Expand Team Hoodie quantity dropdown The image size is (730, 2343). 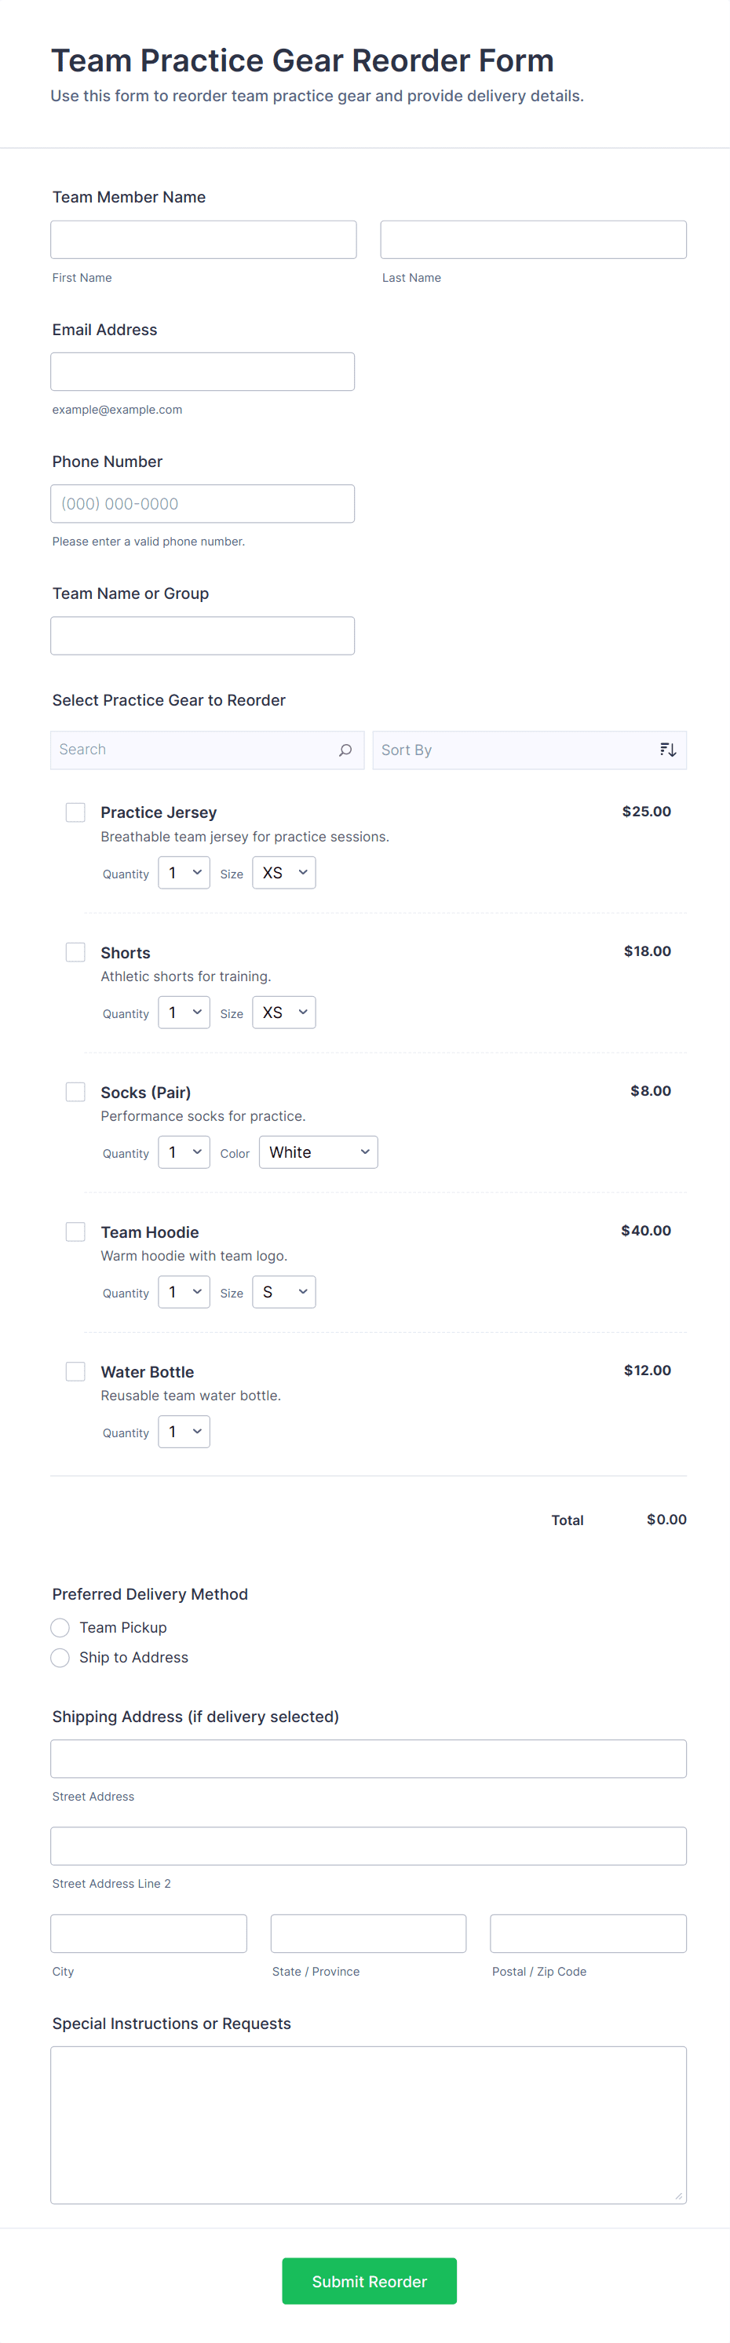click(x=184, y=1293)
